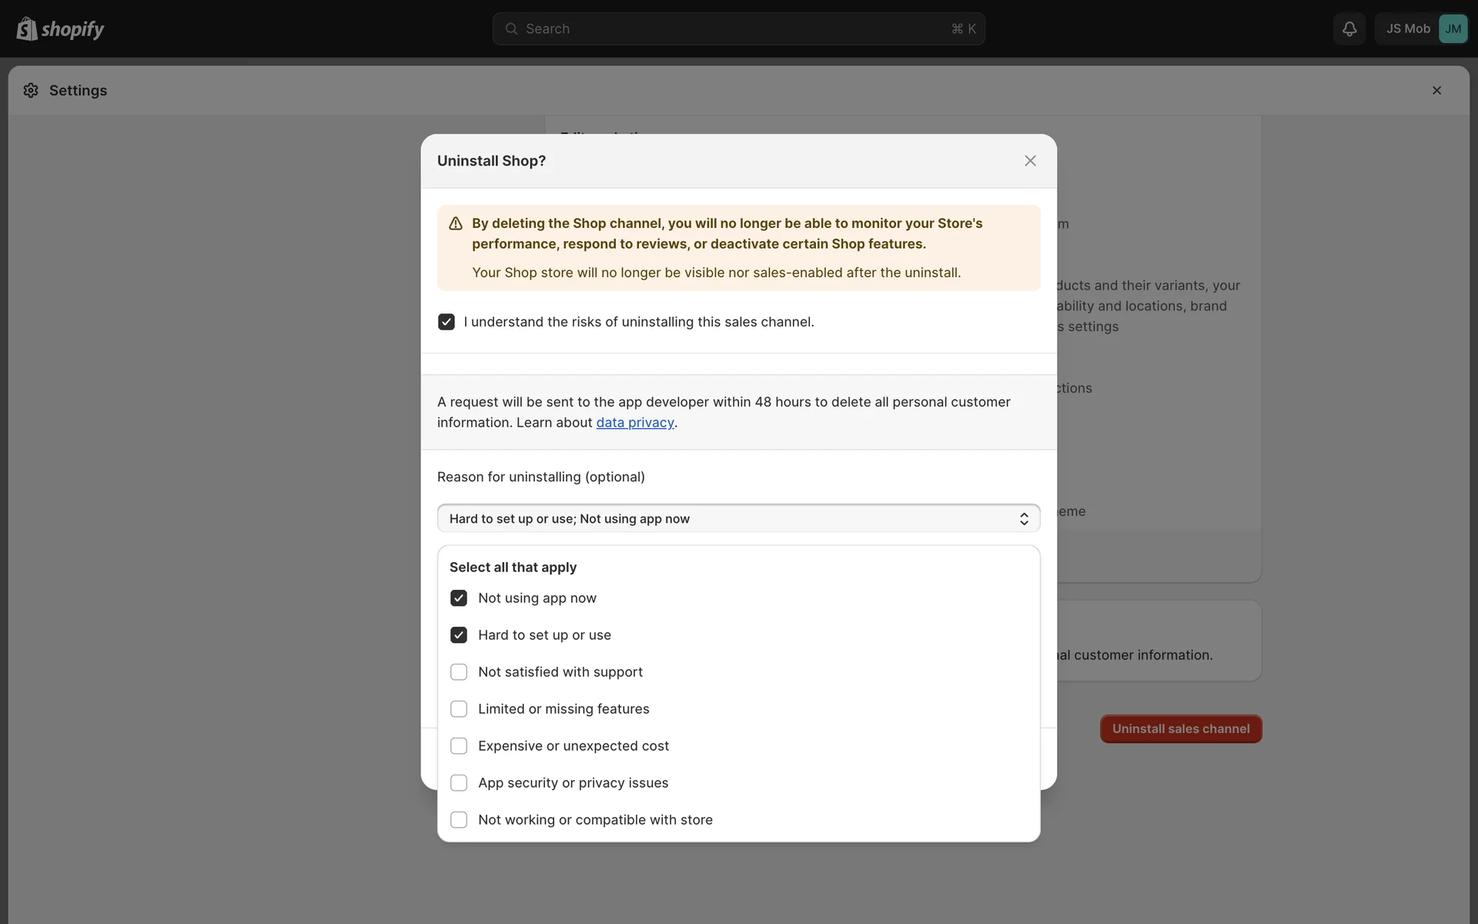Select Expensive or unexpected cost option
This screenshot has width=1478, height=924.
459,746
